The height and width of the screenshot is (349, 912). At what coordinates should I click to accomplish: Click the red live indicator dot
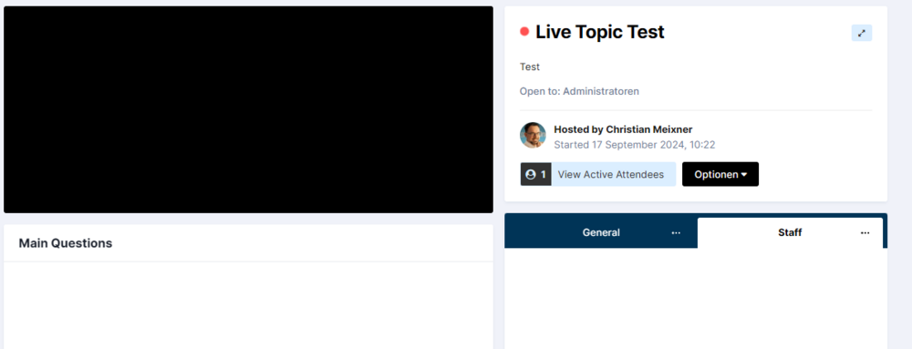pyautogui.click(x=524, y=31)
